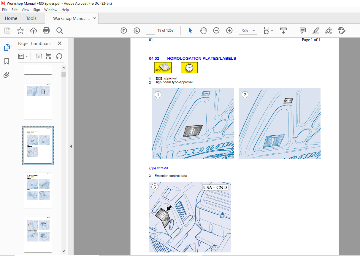The height and width of the screenshot is (256, 360).
Task: Select the thumbnail below the current page
Action: click(38, 190)
